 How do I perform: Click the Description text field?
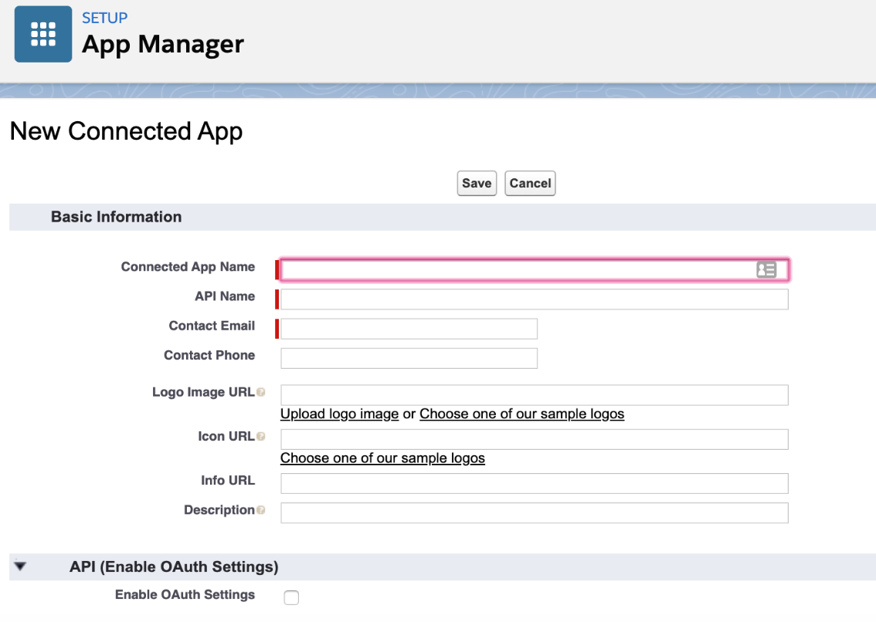click(533, 512)
